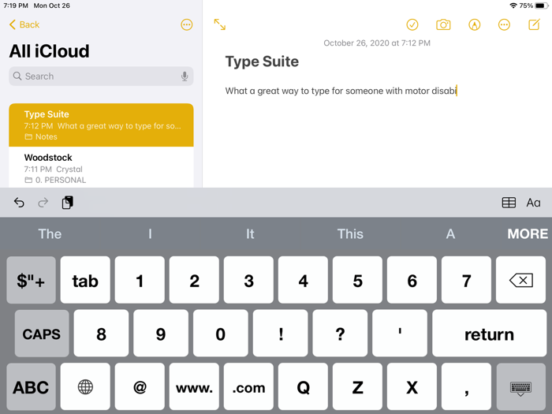The image size is (552, 414).
Task: Tap the apostrophe key
Action: tap(400, 334)
